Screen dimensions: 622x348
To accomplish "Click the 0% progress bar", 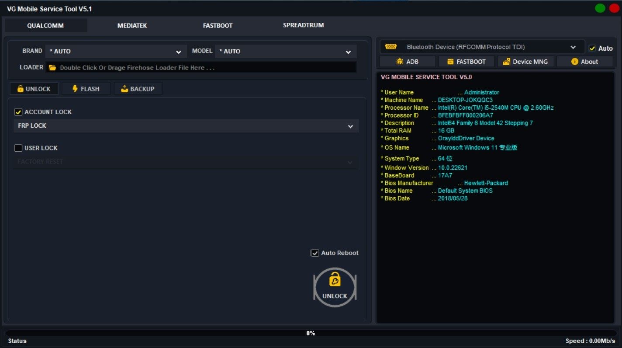I will [311, 333].
